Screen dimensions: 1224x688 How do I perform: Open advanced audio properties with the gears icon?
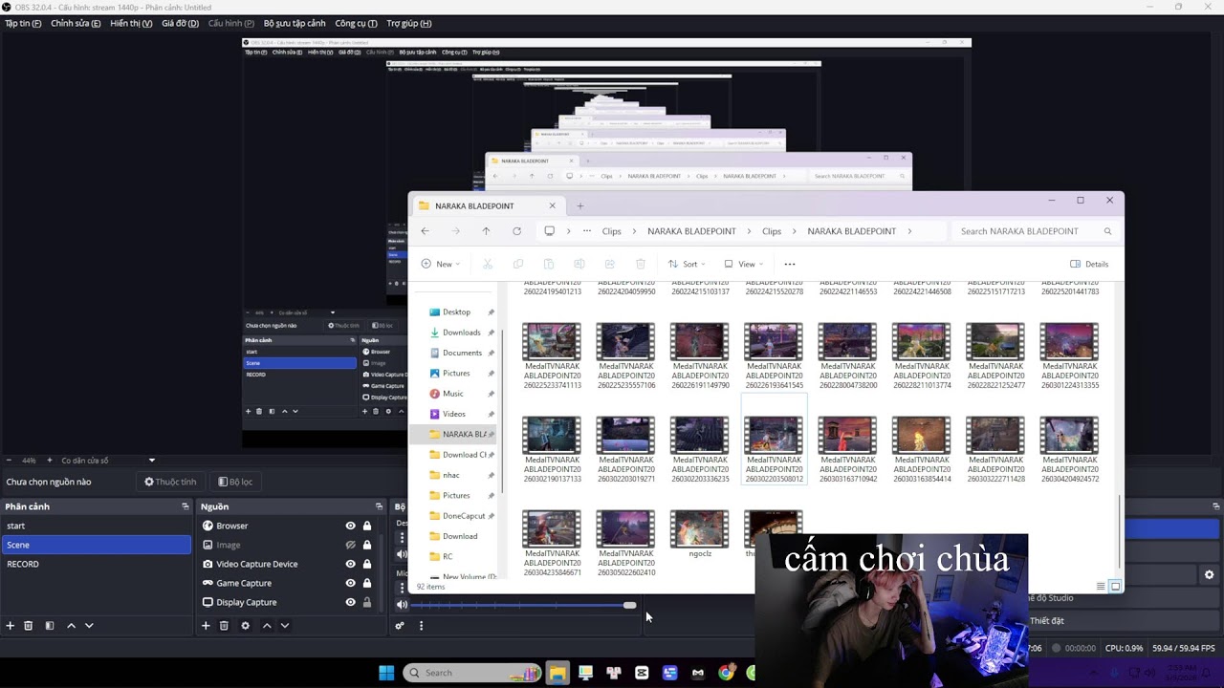tap(400, 626)
